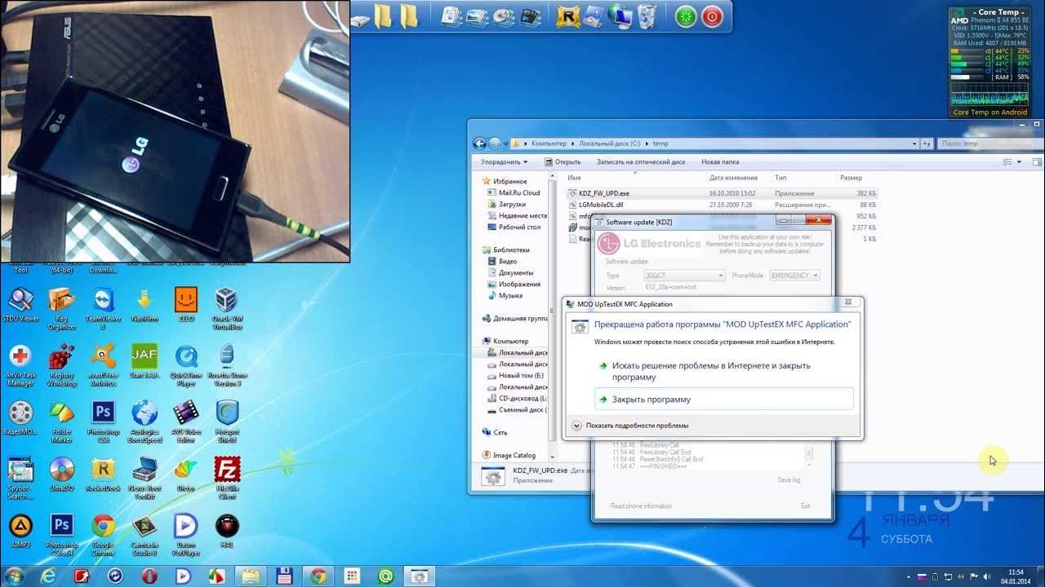Click 'Записать на оптический диск' toolbar item
Viewport: 1045px width, 587px height.
tap(641, 162)
